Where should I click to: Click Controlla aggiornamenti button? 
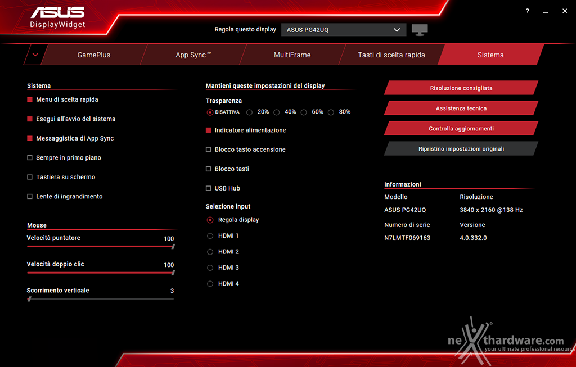point(461,129)
